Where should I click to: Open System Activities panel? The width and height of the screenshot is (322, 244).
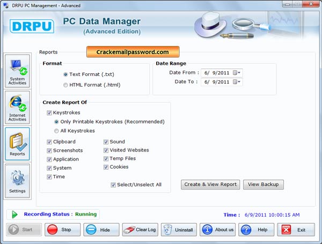click(x=18, y=71)
